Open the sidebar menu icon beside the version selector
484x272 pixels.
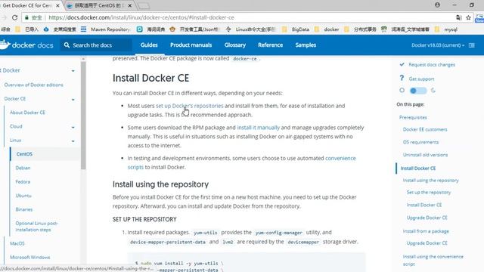click(472, 45)
